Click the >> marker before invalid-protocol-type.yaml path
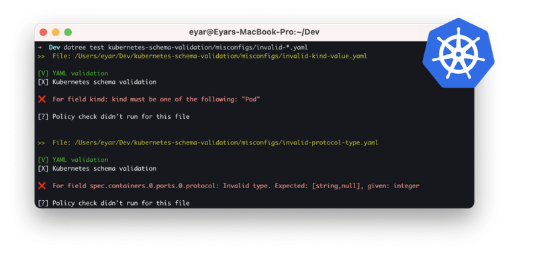The width and height of the screenshot is (537, 254). tap(41, 143)
